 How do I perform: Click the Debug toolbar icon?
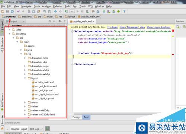tap(82, 12)
